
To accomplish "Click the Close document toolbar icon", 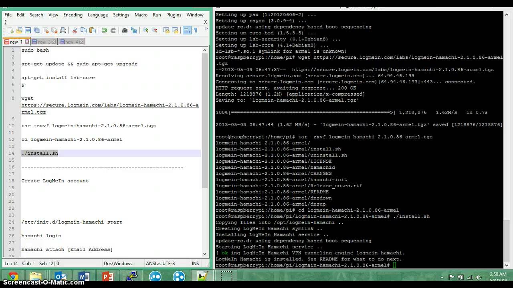I will (46, 30).
